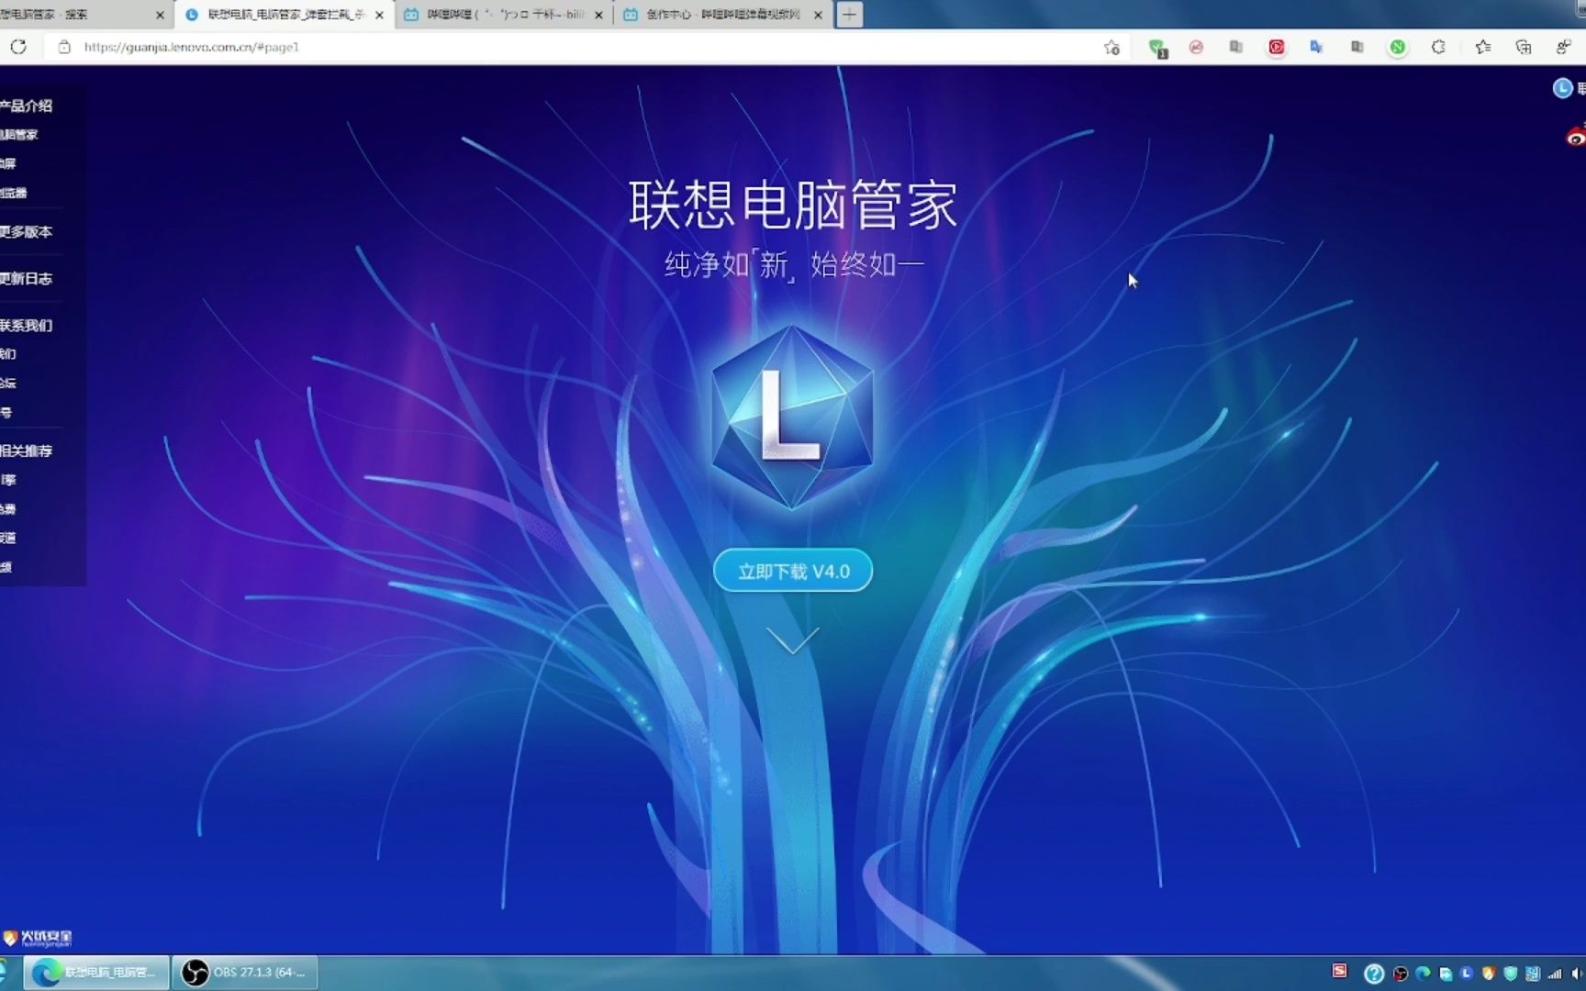This screenshot has width=1586, height=991.
Task: Open the Favorites list icon
Action: coord(1483,47)
